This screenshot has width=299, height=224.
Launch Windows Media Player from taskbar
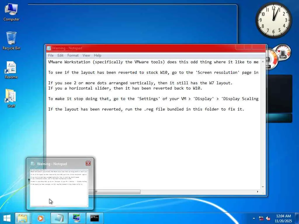pyautogui.click(x=40, y=218)
